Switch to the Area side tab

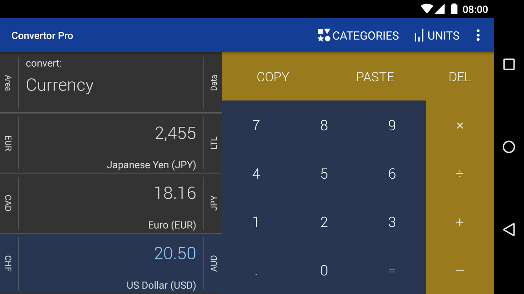(x=8, y=83)
